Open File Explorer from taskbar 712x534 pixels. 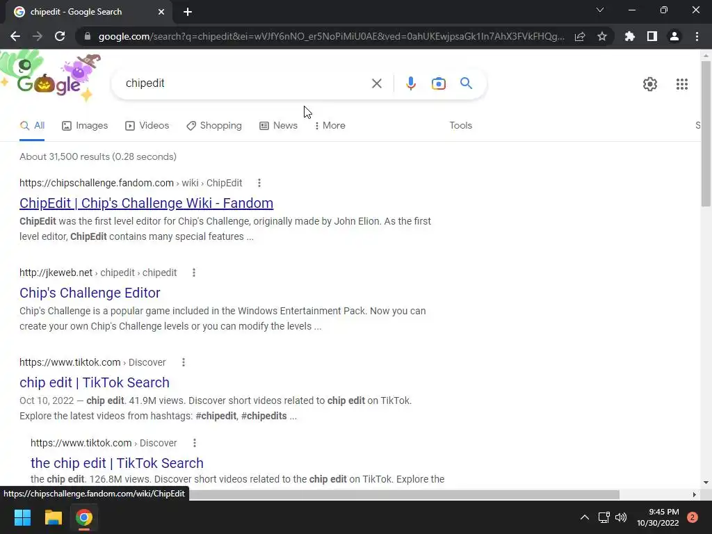tap(53, 517)
